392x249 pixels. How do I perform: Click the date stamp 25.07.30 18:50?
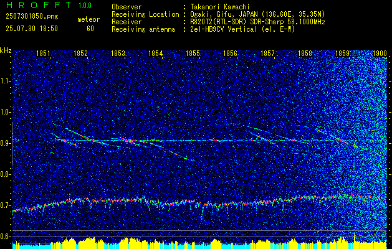pos(32,29)
